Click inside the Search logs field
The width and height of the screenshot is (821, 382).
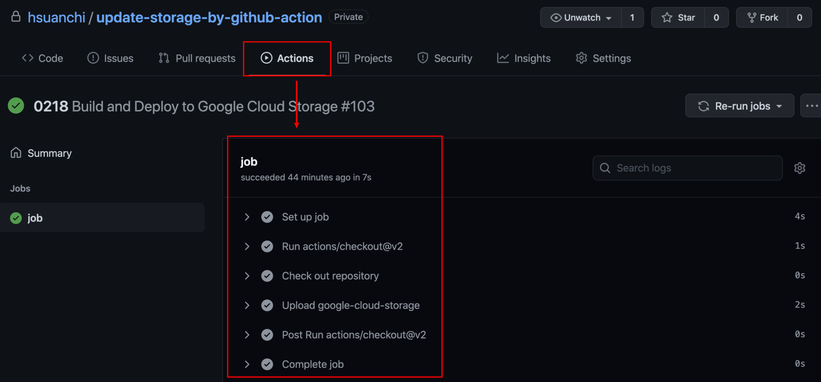(x=688, y=168)
